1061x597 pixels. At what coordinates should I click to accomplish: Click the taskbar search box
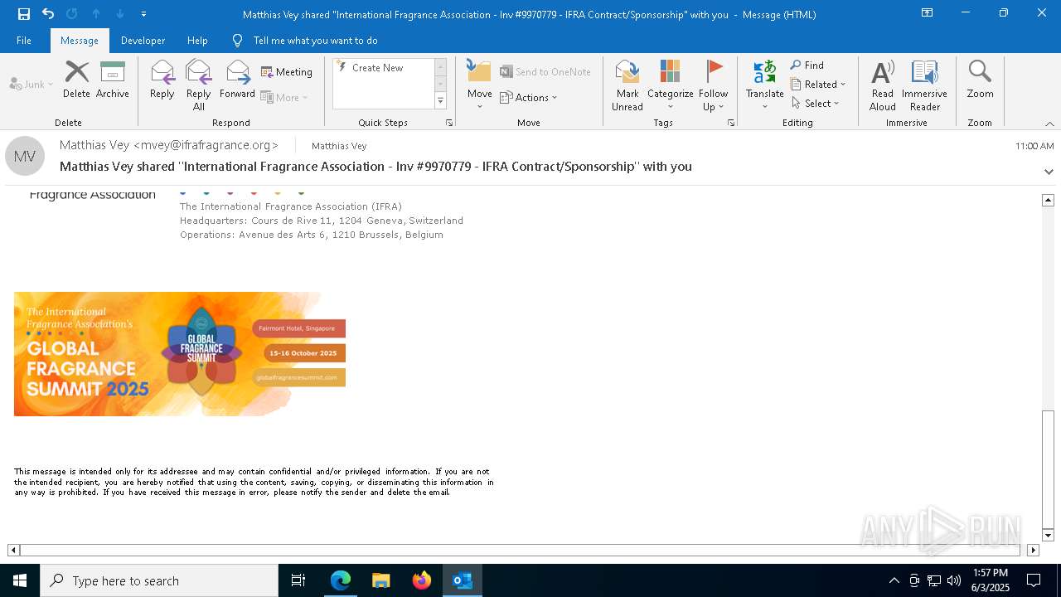[x=159, y=580]
